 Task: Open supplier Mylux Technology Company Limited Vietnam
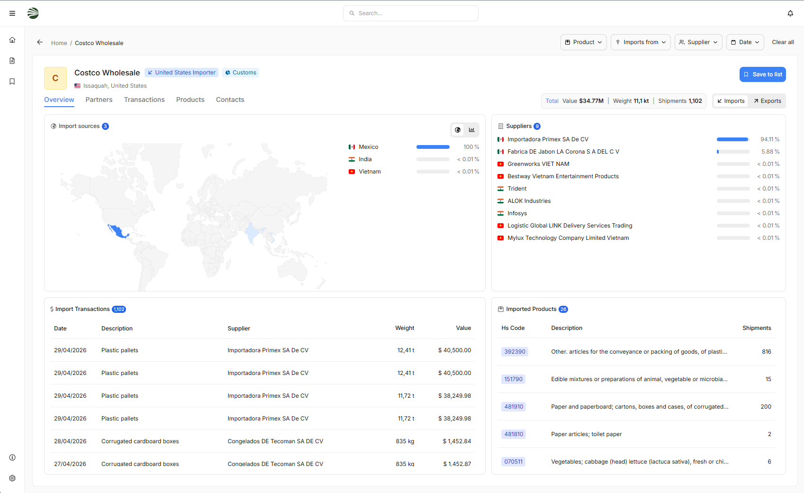pos(569,238)
